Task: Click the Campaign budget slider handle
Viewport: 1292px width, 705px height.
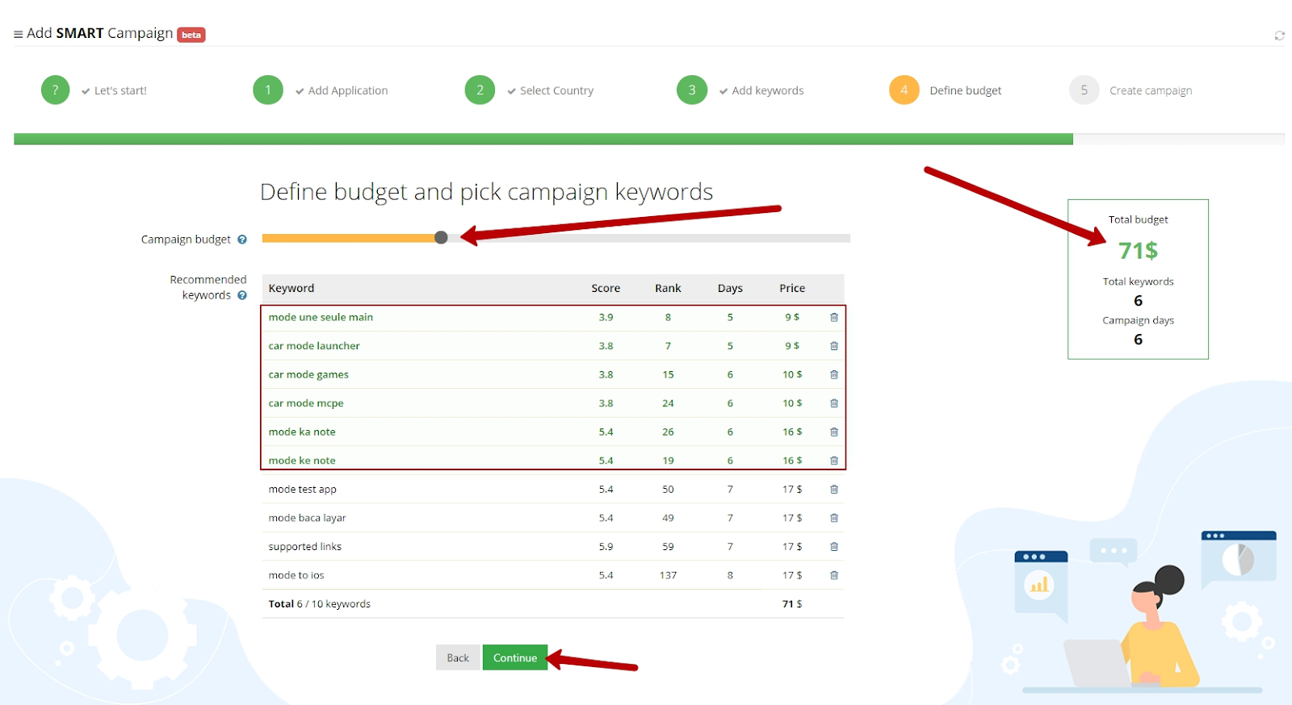Action: pos(441,238)
